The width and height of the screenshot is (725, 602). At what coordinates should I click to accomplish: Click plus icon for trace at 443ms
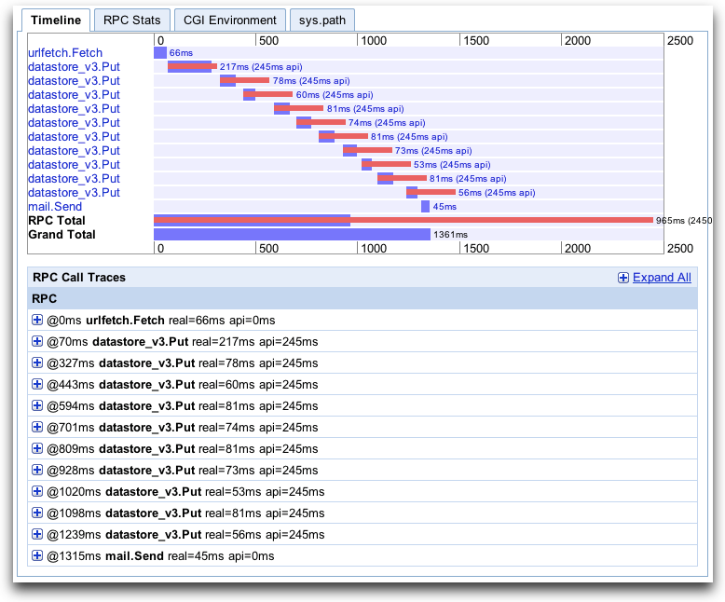pyautogui.click(x=37, y=384)
